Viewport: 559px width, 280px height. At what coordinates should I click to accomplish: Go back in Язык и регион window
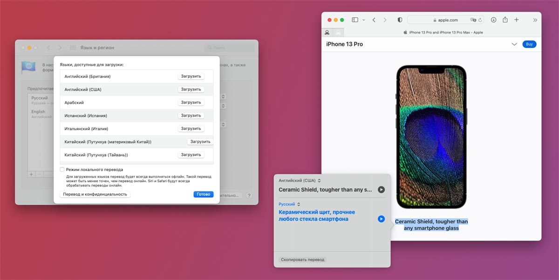(x=48, y=47)
